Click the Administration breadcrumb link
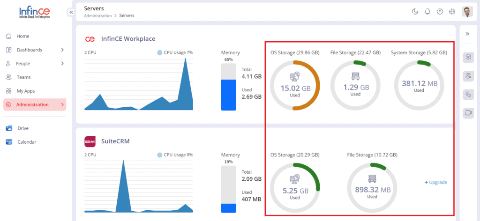The height and width of the screenshot is (221, 480). click(98, 15)
